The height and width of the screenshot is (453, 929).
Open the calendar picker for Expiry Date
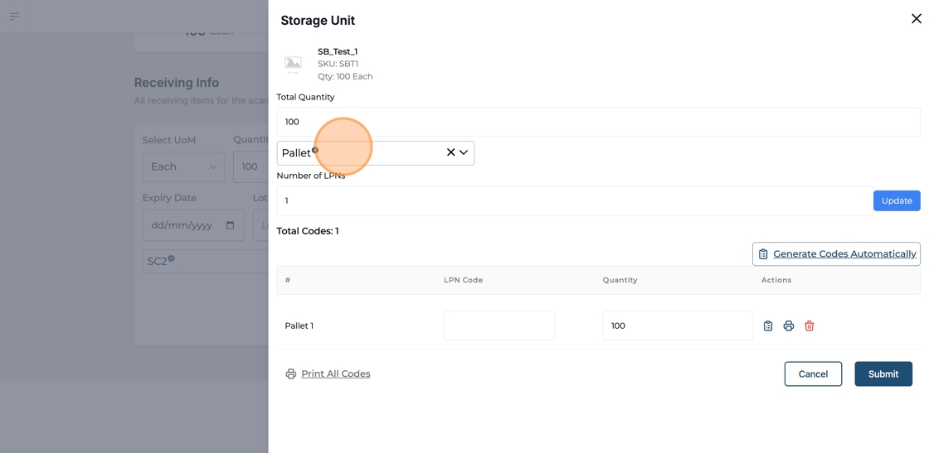pyautogui.click(x=230, y=225)
